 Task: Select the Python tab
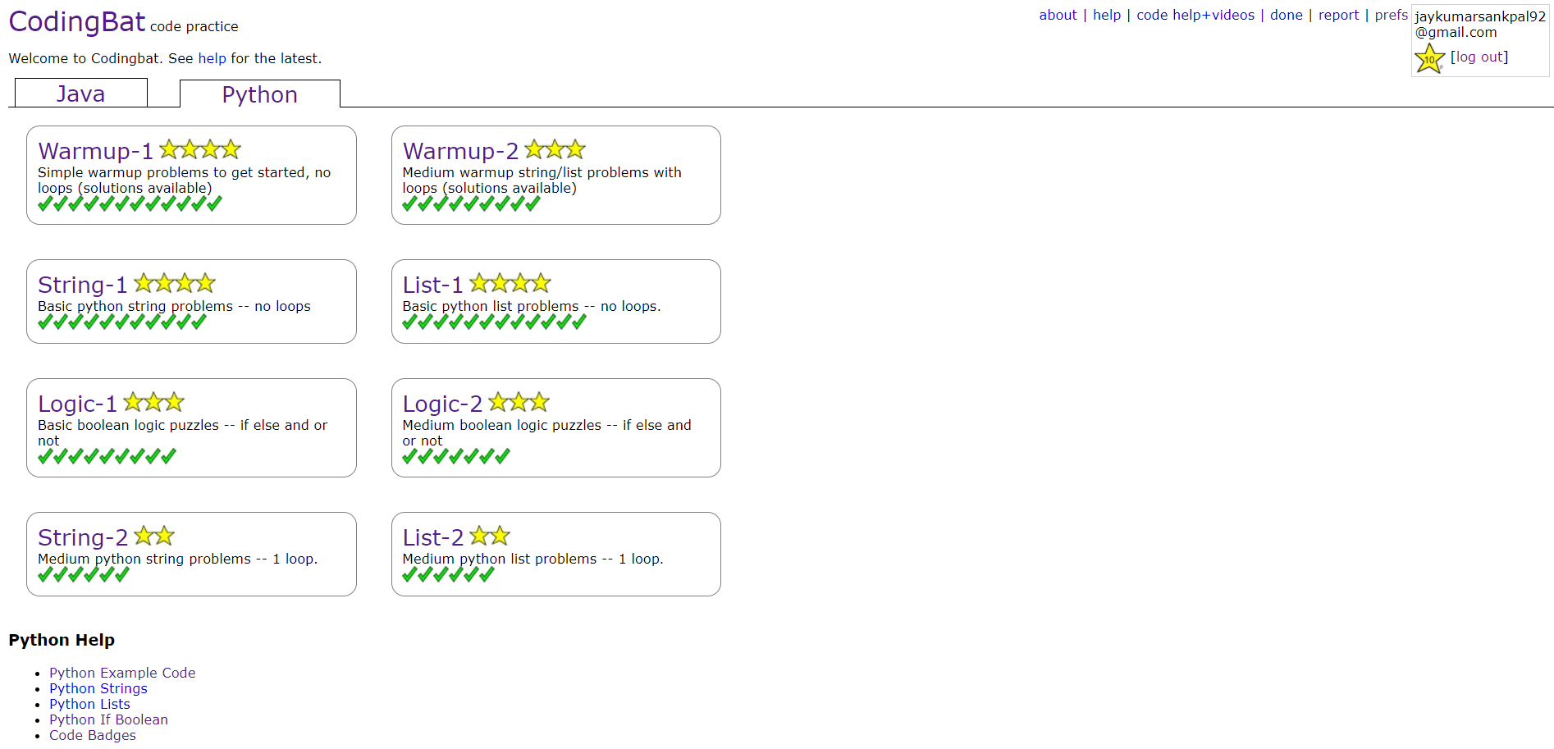(260, 94)
